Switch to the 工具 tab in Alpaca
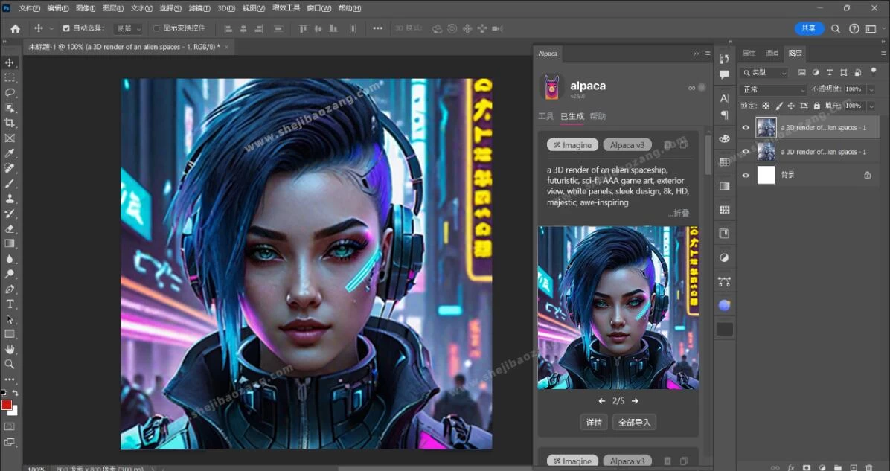890x471 pixels. 545,117
